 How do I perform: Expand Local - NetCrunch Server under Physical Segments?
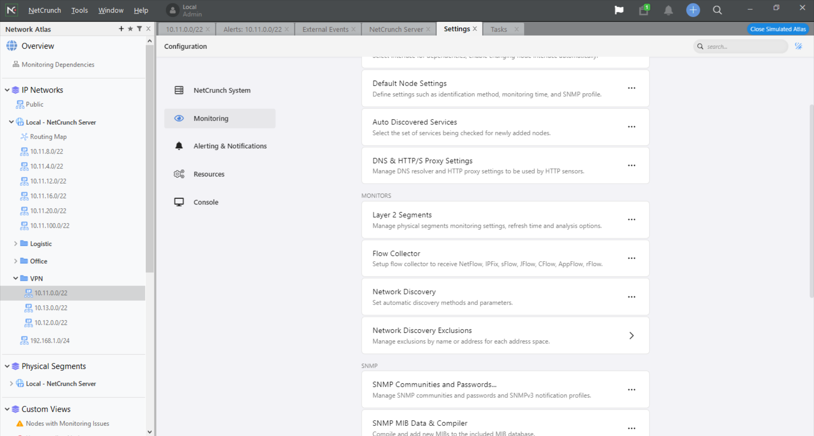[11, 383]
